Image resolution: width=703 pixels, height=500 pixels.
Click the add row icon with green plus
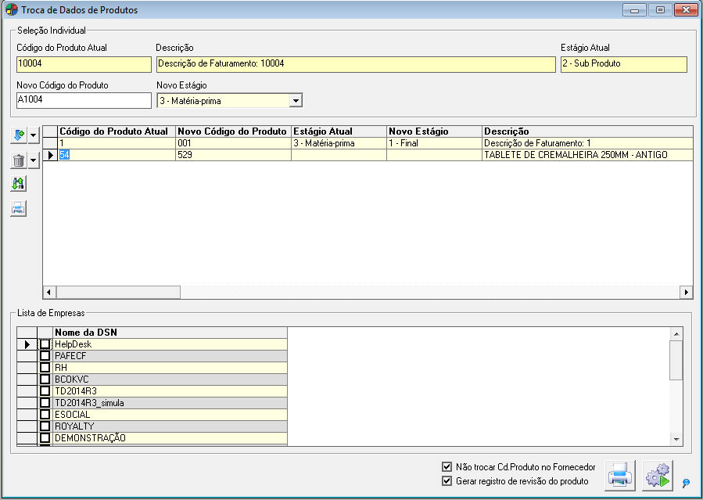tap(19, 136)
